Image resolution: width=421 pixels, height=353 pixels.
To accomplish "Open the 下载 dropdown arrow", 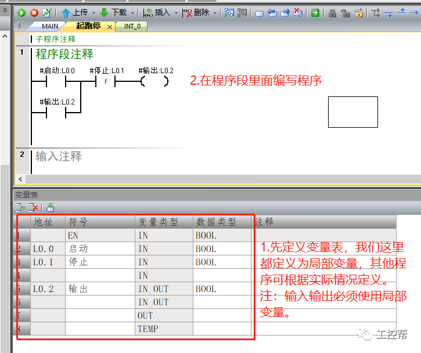I will pos(132,13).
